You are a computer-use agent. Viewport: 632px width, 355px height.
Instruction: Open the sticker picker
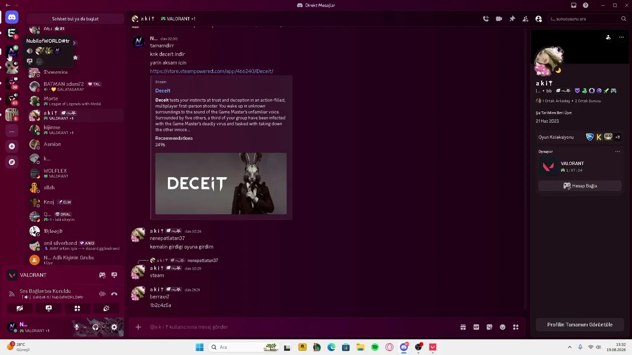[x=489, y=327]
